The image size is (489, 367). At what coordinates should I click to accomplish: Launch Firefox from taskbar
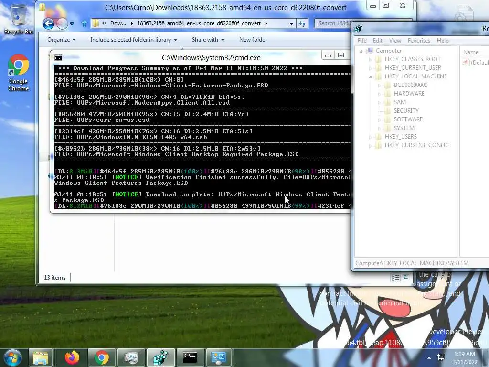(x=72, y=357)
